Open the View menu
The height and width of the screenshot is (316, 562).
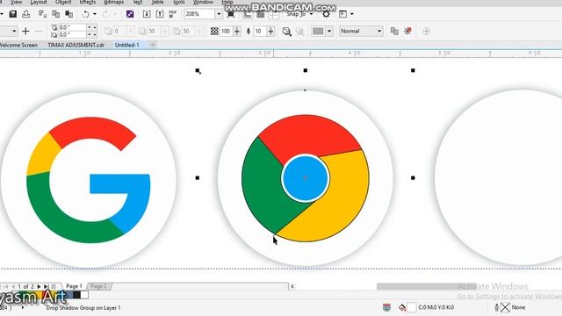[16, 2]
